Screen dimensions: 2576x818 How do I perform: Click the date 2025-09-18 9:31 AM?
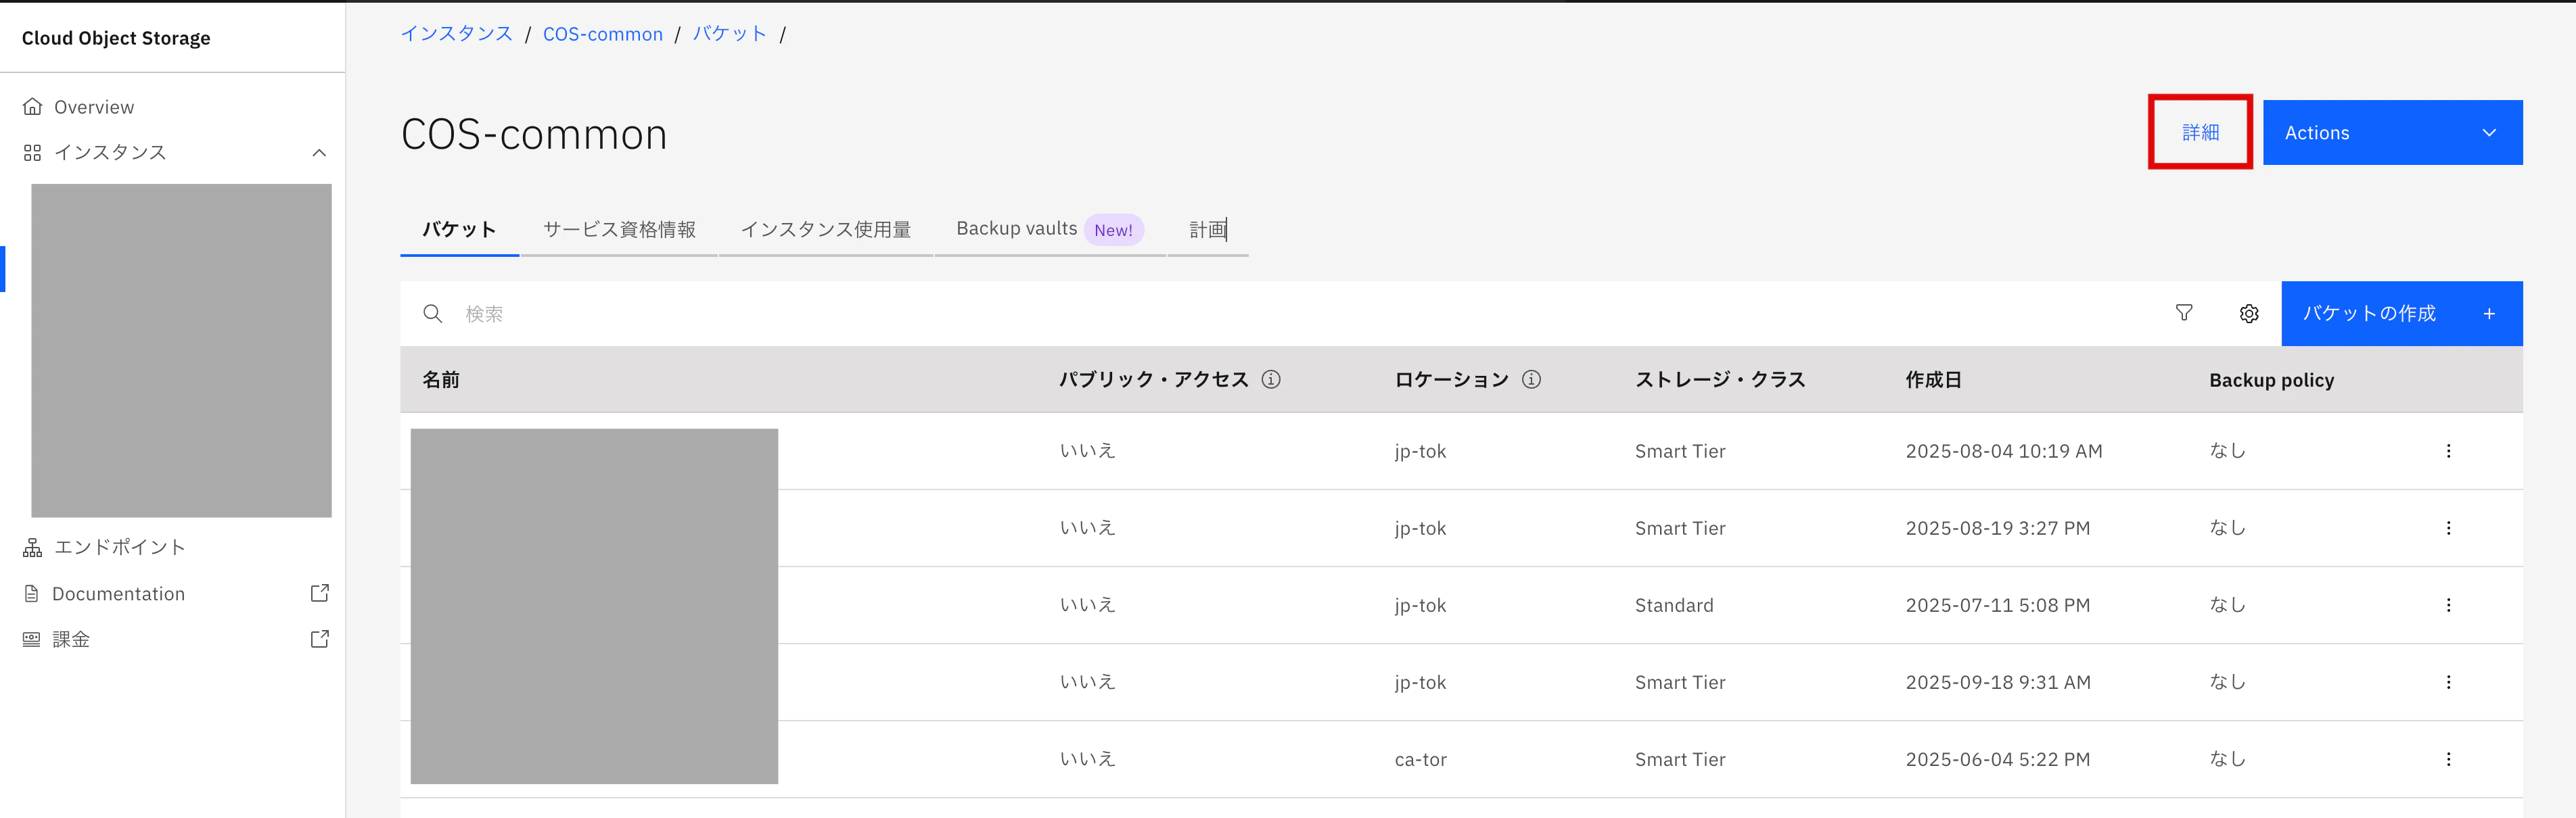pos(1998,682)
